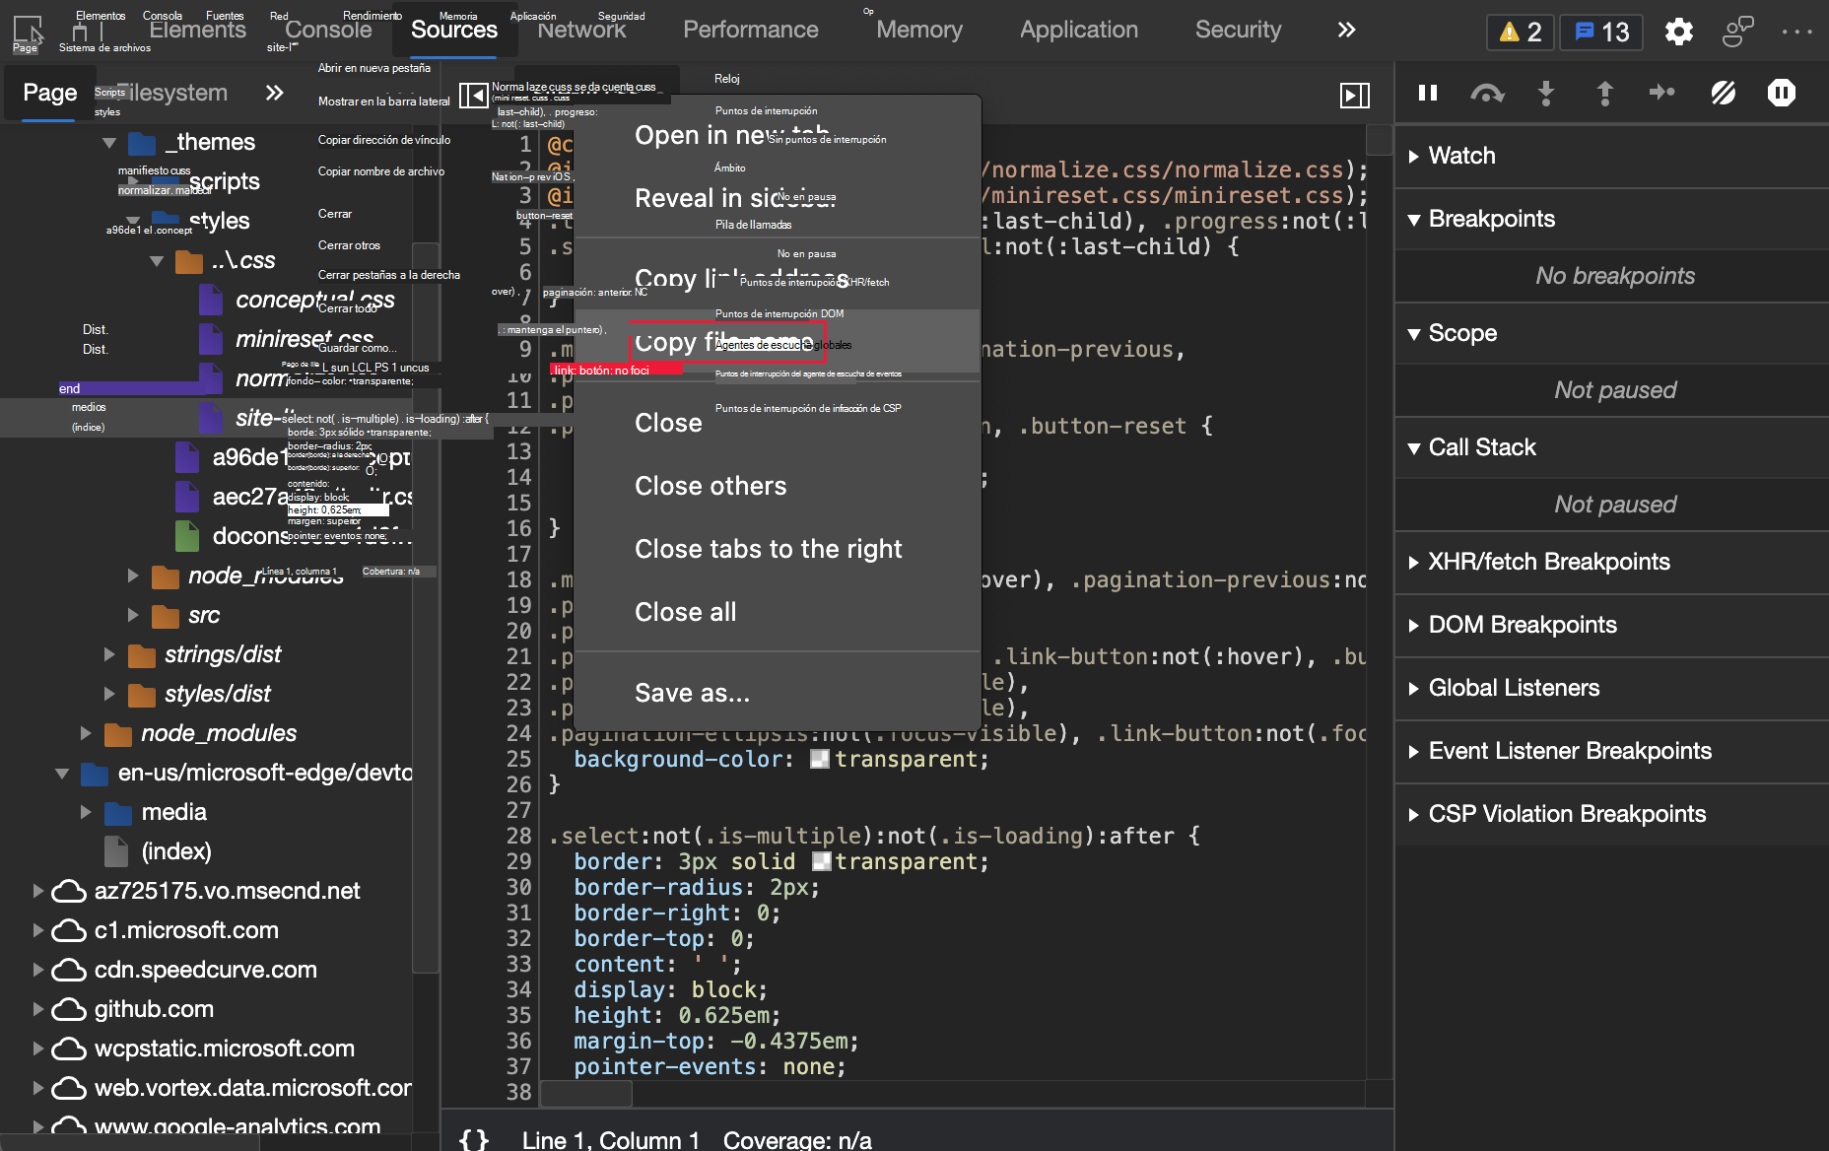Toggle deactivate breakpoints icon
The image size is (1829, 1151).
1723,93
